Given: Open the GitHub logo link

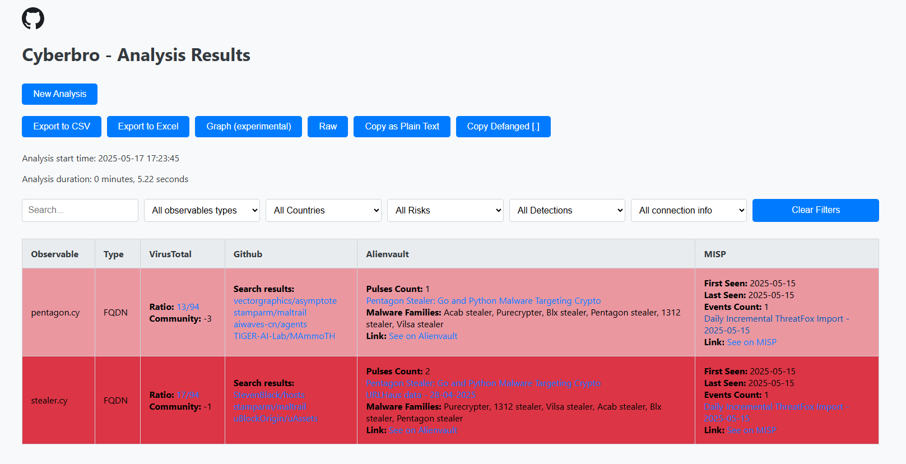Looking at the screenshot, I should (x=33, y=18).
